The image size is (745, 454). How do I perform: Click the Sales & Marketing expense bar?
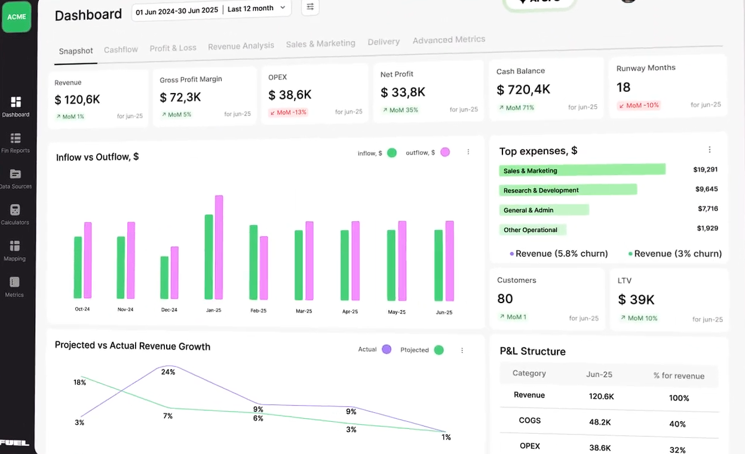click(x=582, y=170)
